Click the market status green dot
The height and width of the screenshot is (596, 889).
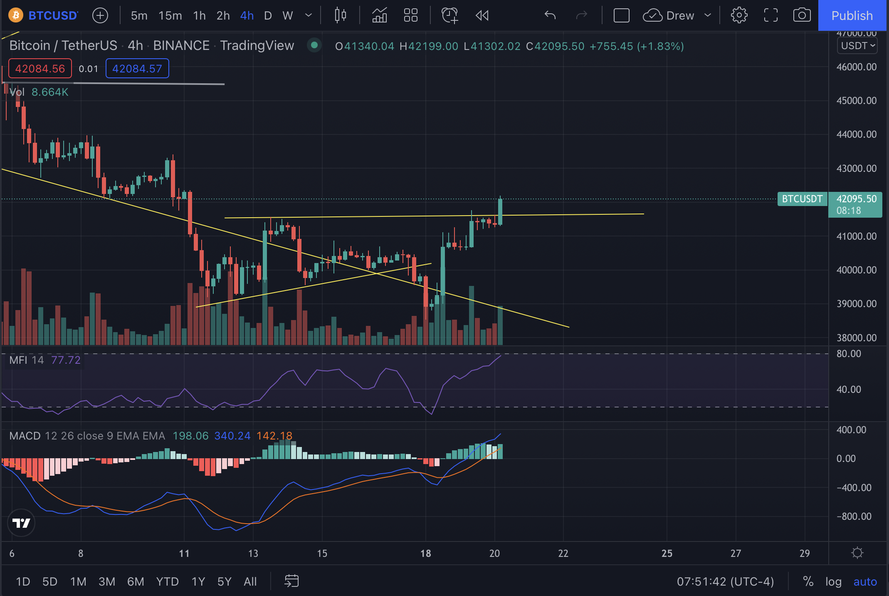(314, 45)
